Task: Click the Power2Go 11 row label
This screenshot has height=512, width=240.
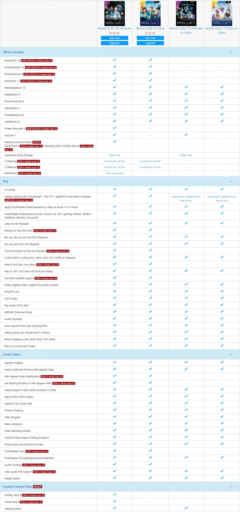Action: (12, 81)
